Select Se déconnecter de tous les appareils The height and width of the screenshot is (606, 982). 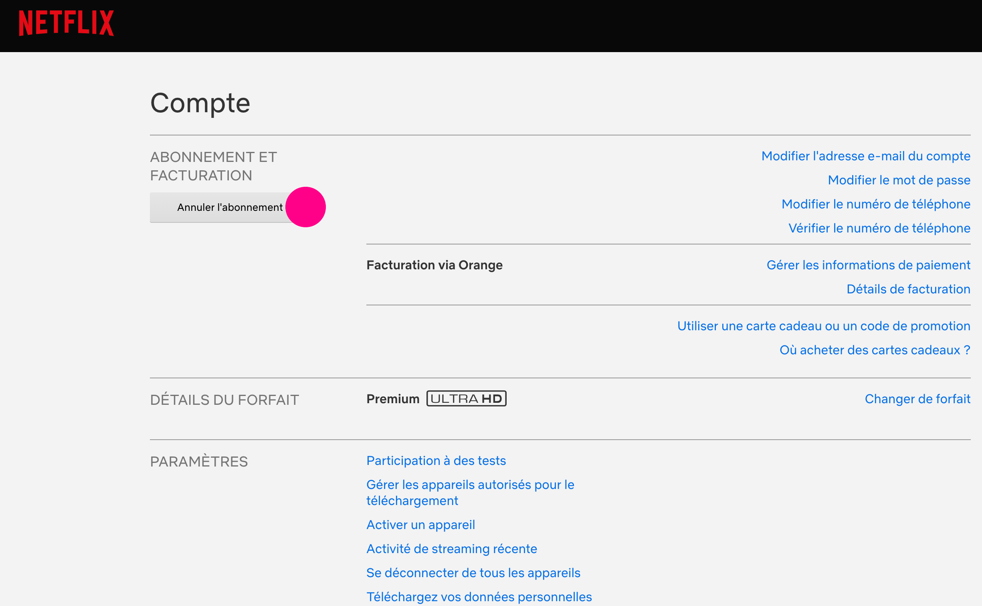pos(473,573)
